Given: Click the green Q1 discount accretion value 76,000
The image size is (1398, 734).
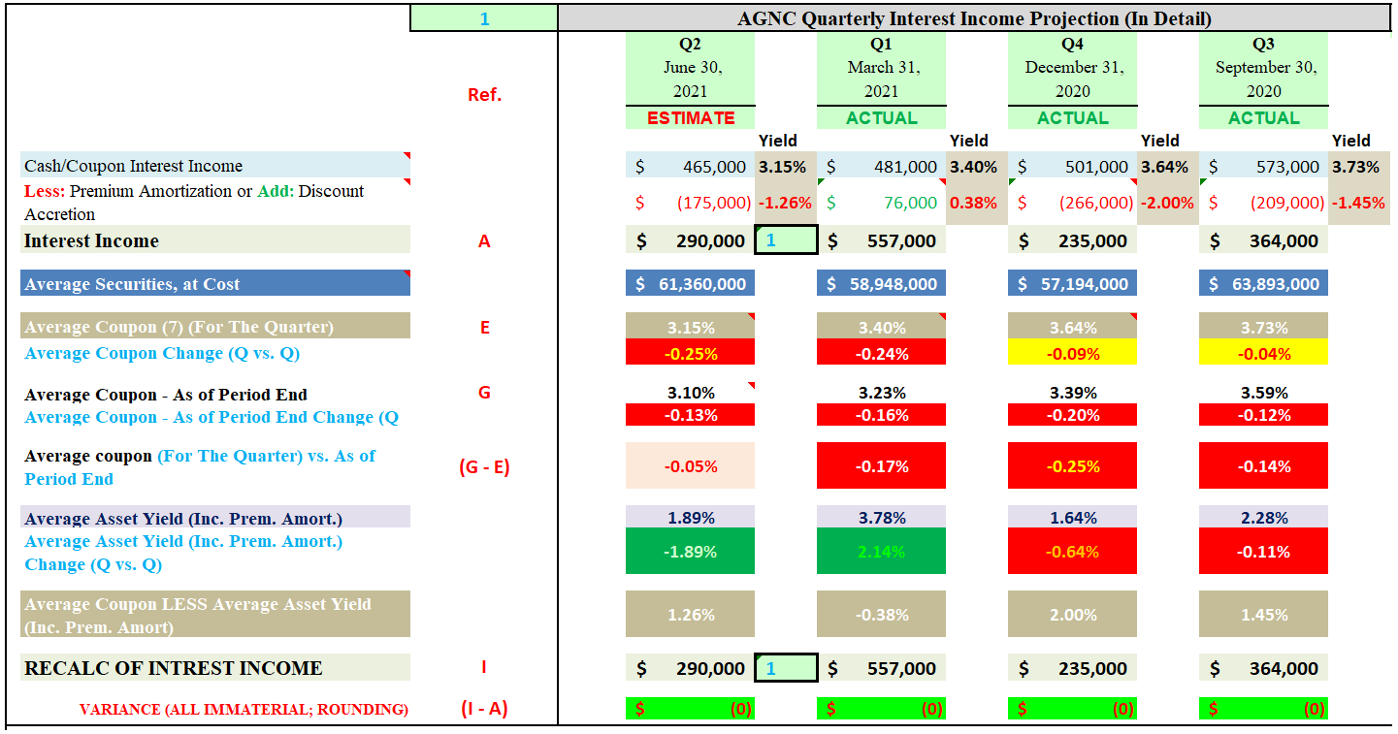Looking at the screenshot, I should coord(881,203).
